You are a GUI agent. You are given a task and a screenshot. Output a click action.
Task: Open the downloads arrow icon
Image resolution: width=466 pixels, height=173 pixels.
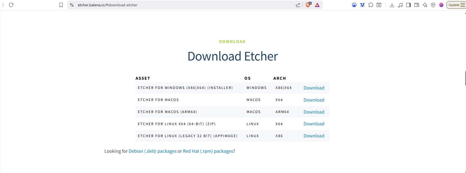(x=392, y=5)
